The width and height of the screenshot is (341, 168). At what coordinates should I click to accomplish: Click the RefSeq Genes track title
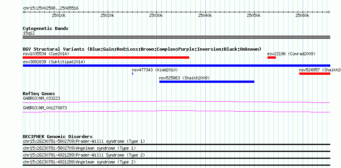pos(39,94)
